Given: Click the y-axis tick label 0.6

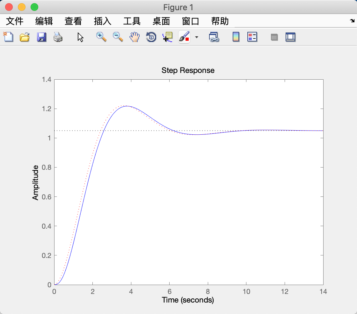Looking at the screenshot, I should 47,196.
